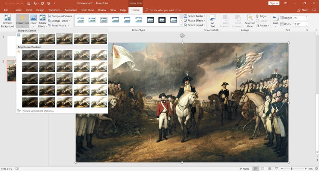Image resolution: width=319 pixels, height=171 pixels.
Task: Open the Design tab
Action: (x=40, y=10)
